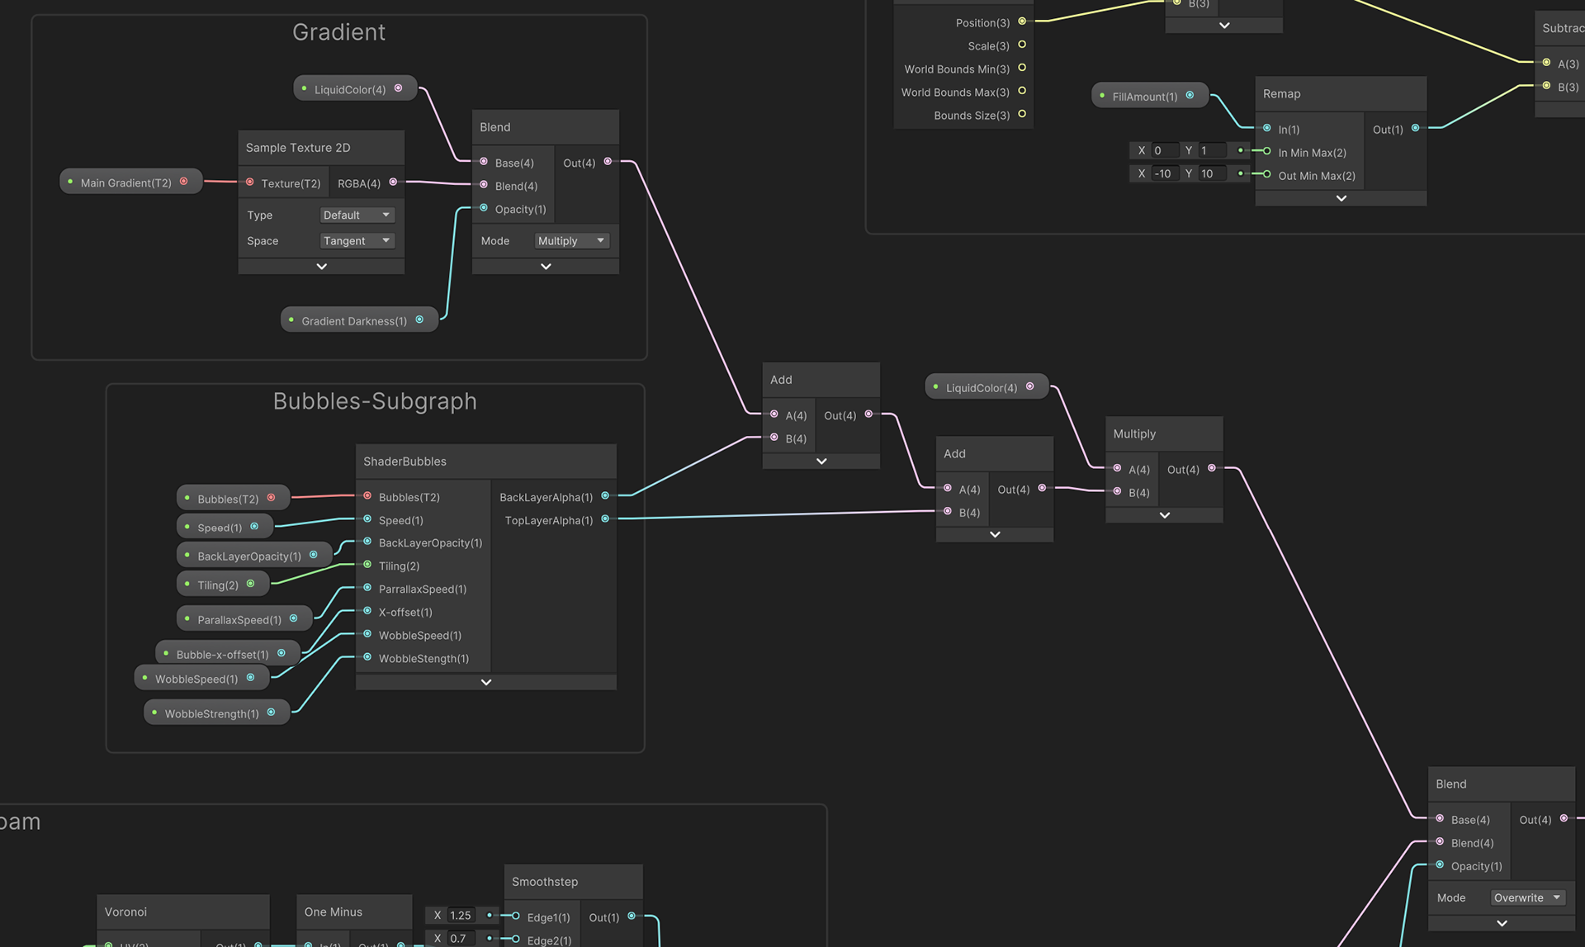Expand the Sample Texture 2D node chevron

321,267
